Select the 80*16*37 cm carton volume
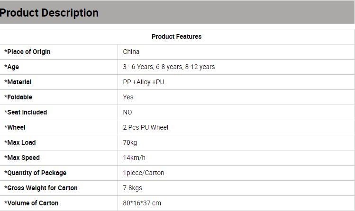 [142, 203]
